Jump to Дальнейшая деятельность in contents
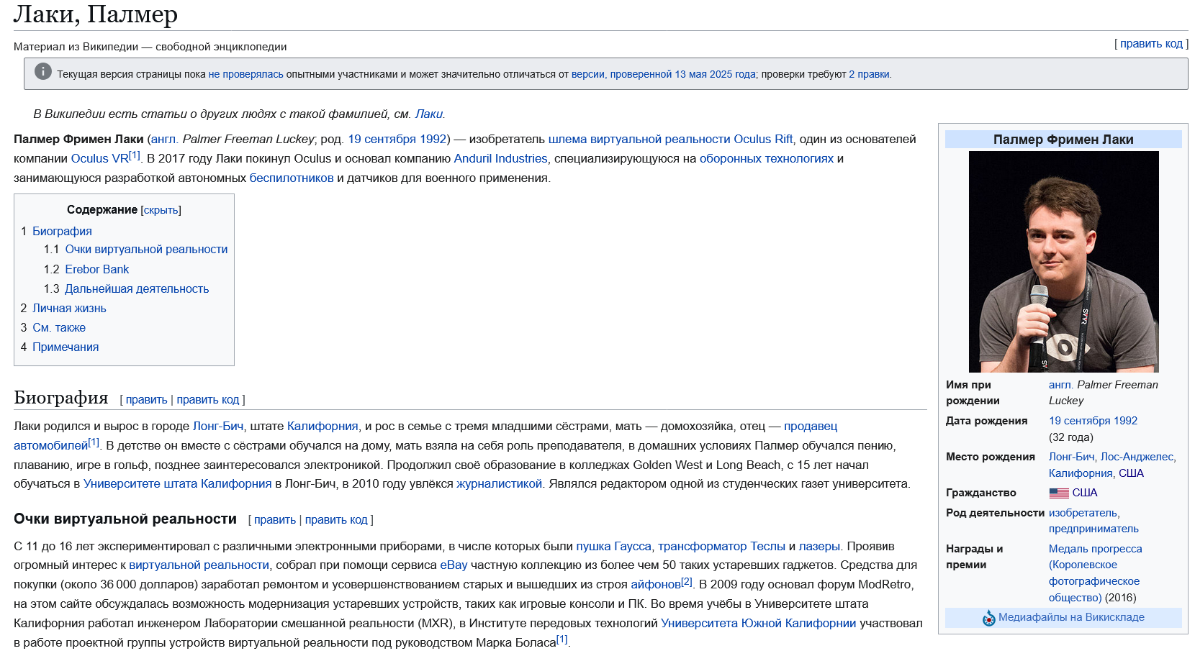 [137, 288]
